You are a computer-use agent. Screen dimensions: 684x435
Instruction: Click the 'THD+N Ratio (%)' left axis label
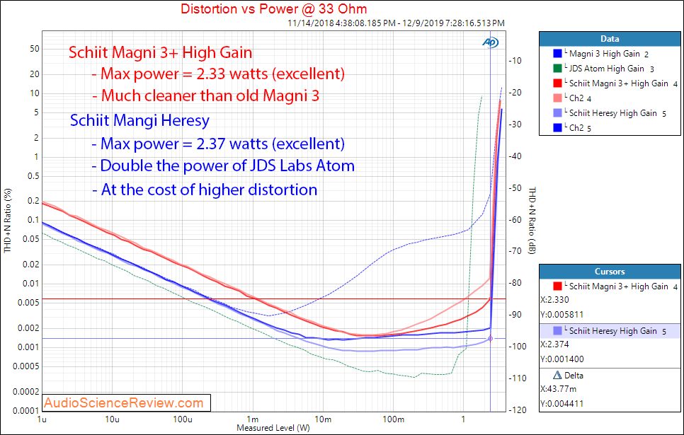tap(8, 221)
